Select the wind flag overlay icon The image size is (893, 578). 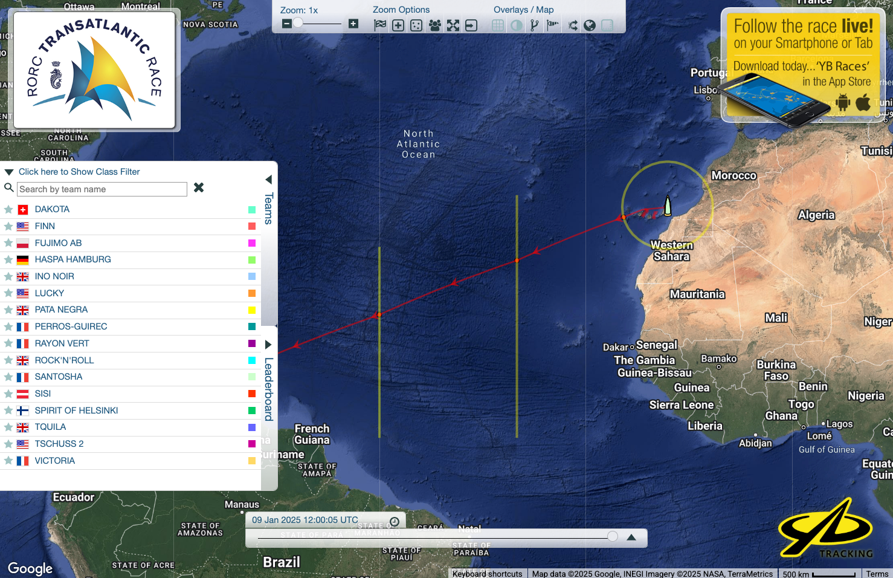click(552, 25)
